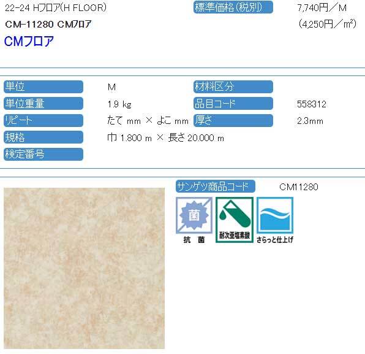
Task: Select the 品目コード label badge
Action: pyautogui.click(x=233, y=104)
